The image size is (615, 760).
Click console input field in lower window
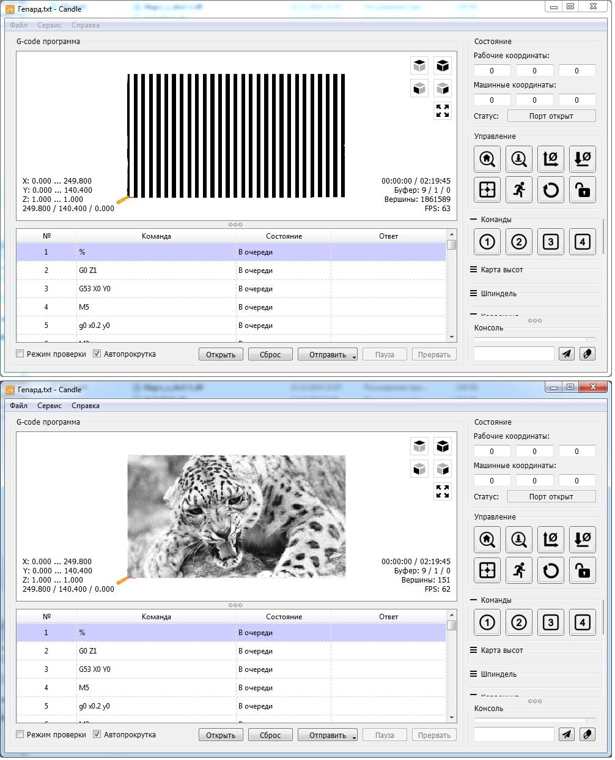pyautogui.click(x=514, y=734)
